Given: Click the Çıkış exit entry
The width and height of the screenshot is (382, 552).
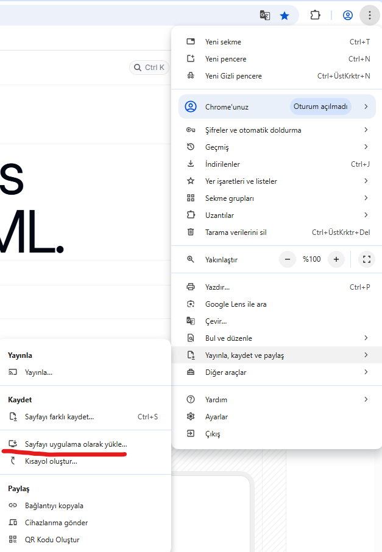Looking at the screenshot, I should tap(277, 434).
